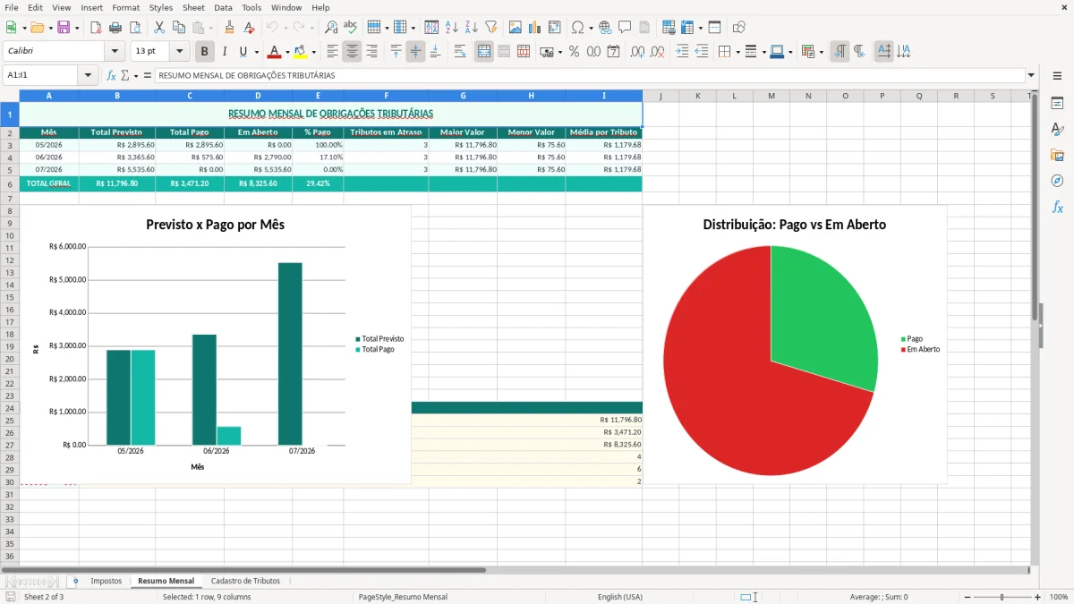Open the sidebar Navigator compass icon
Image resolution: width=1074 pixels, height=604 pixels.
[1057, 181]
